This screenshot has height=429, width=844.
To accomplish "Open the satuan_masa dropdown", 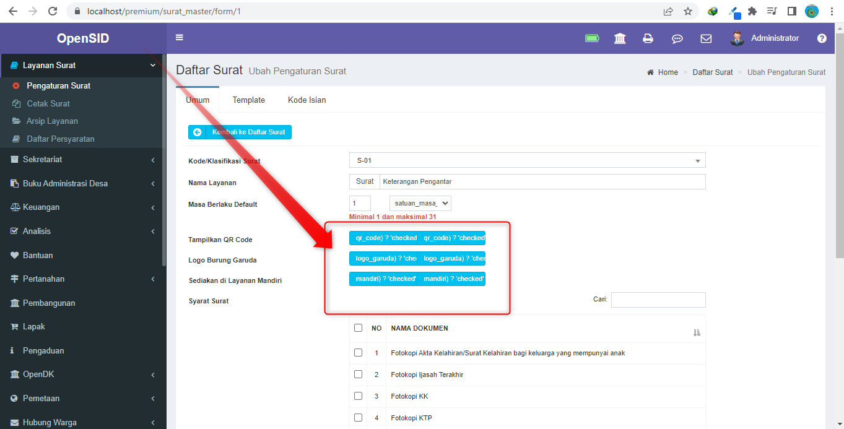I will [x=420, y=202].
